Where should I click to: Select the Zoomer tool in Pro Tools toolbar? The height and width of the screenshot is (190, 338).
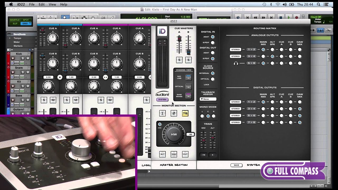coord(65,17)
